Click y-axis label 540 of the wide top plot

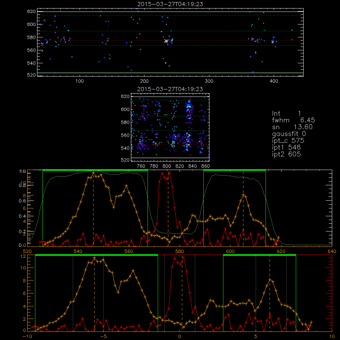coord(31,63)
